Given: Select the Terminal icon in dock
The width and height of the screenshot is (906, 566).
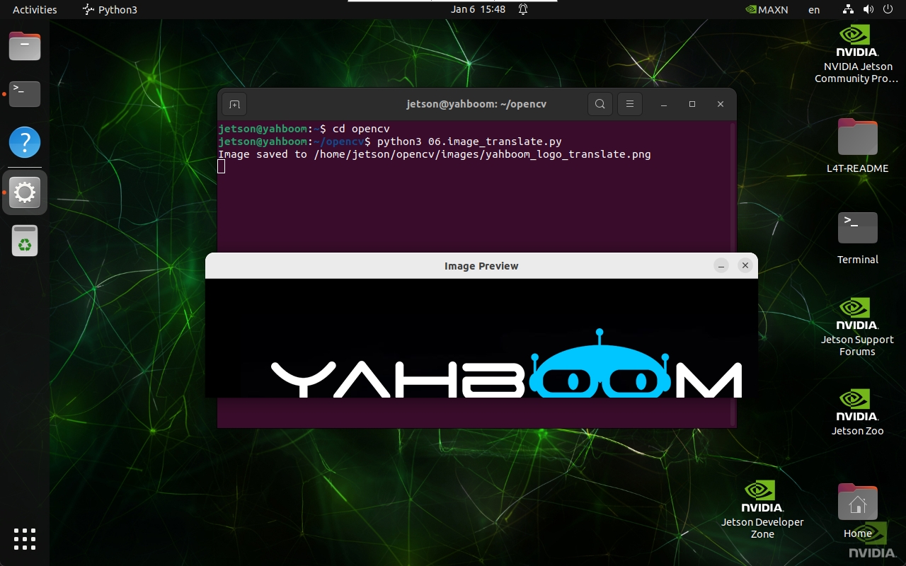Looking at the screenshot, I should click(x=25, y=93).
